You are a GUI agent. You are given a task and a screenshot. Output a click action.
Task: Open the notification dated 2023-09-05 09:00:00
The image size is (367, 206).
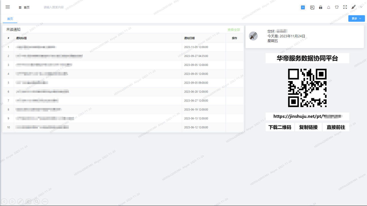coord(123,83)
